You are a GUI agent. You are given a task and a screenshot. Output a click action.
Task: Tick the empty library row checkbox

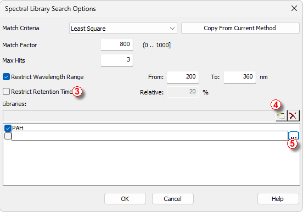8,136
